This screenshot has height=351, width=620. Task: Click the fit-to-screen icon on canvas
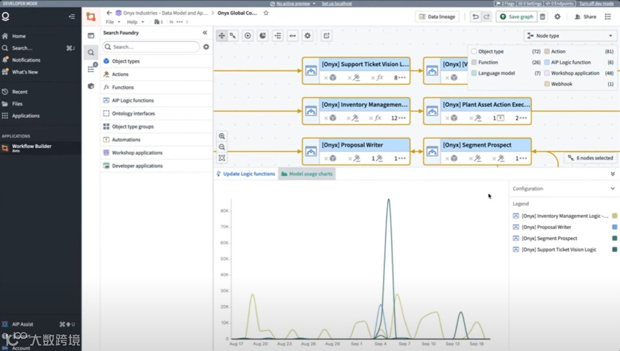coord(222,158)
